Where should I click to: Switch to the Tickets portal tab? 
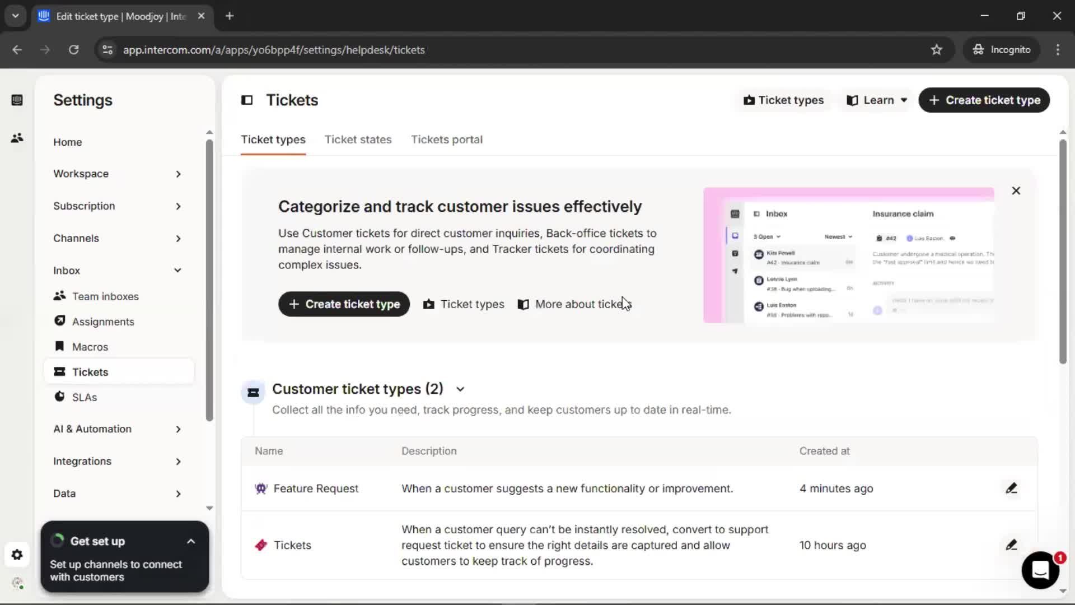pos(447,139)
